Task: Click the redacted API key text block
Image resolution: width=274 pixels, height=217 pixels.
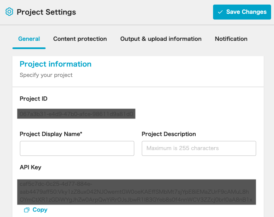Action: (x=137, y=192)
